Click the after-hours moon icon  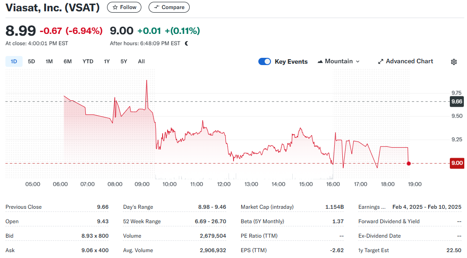(x=187, y=43)
